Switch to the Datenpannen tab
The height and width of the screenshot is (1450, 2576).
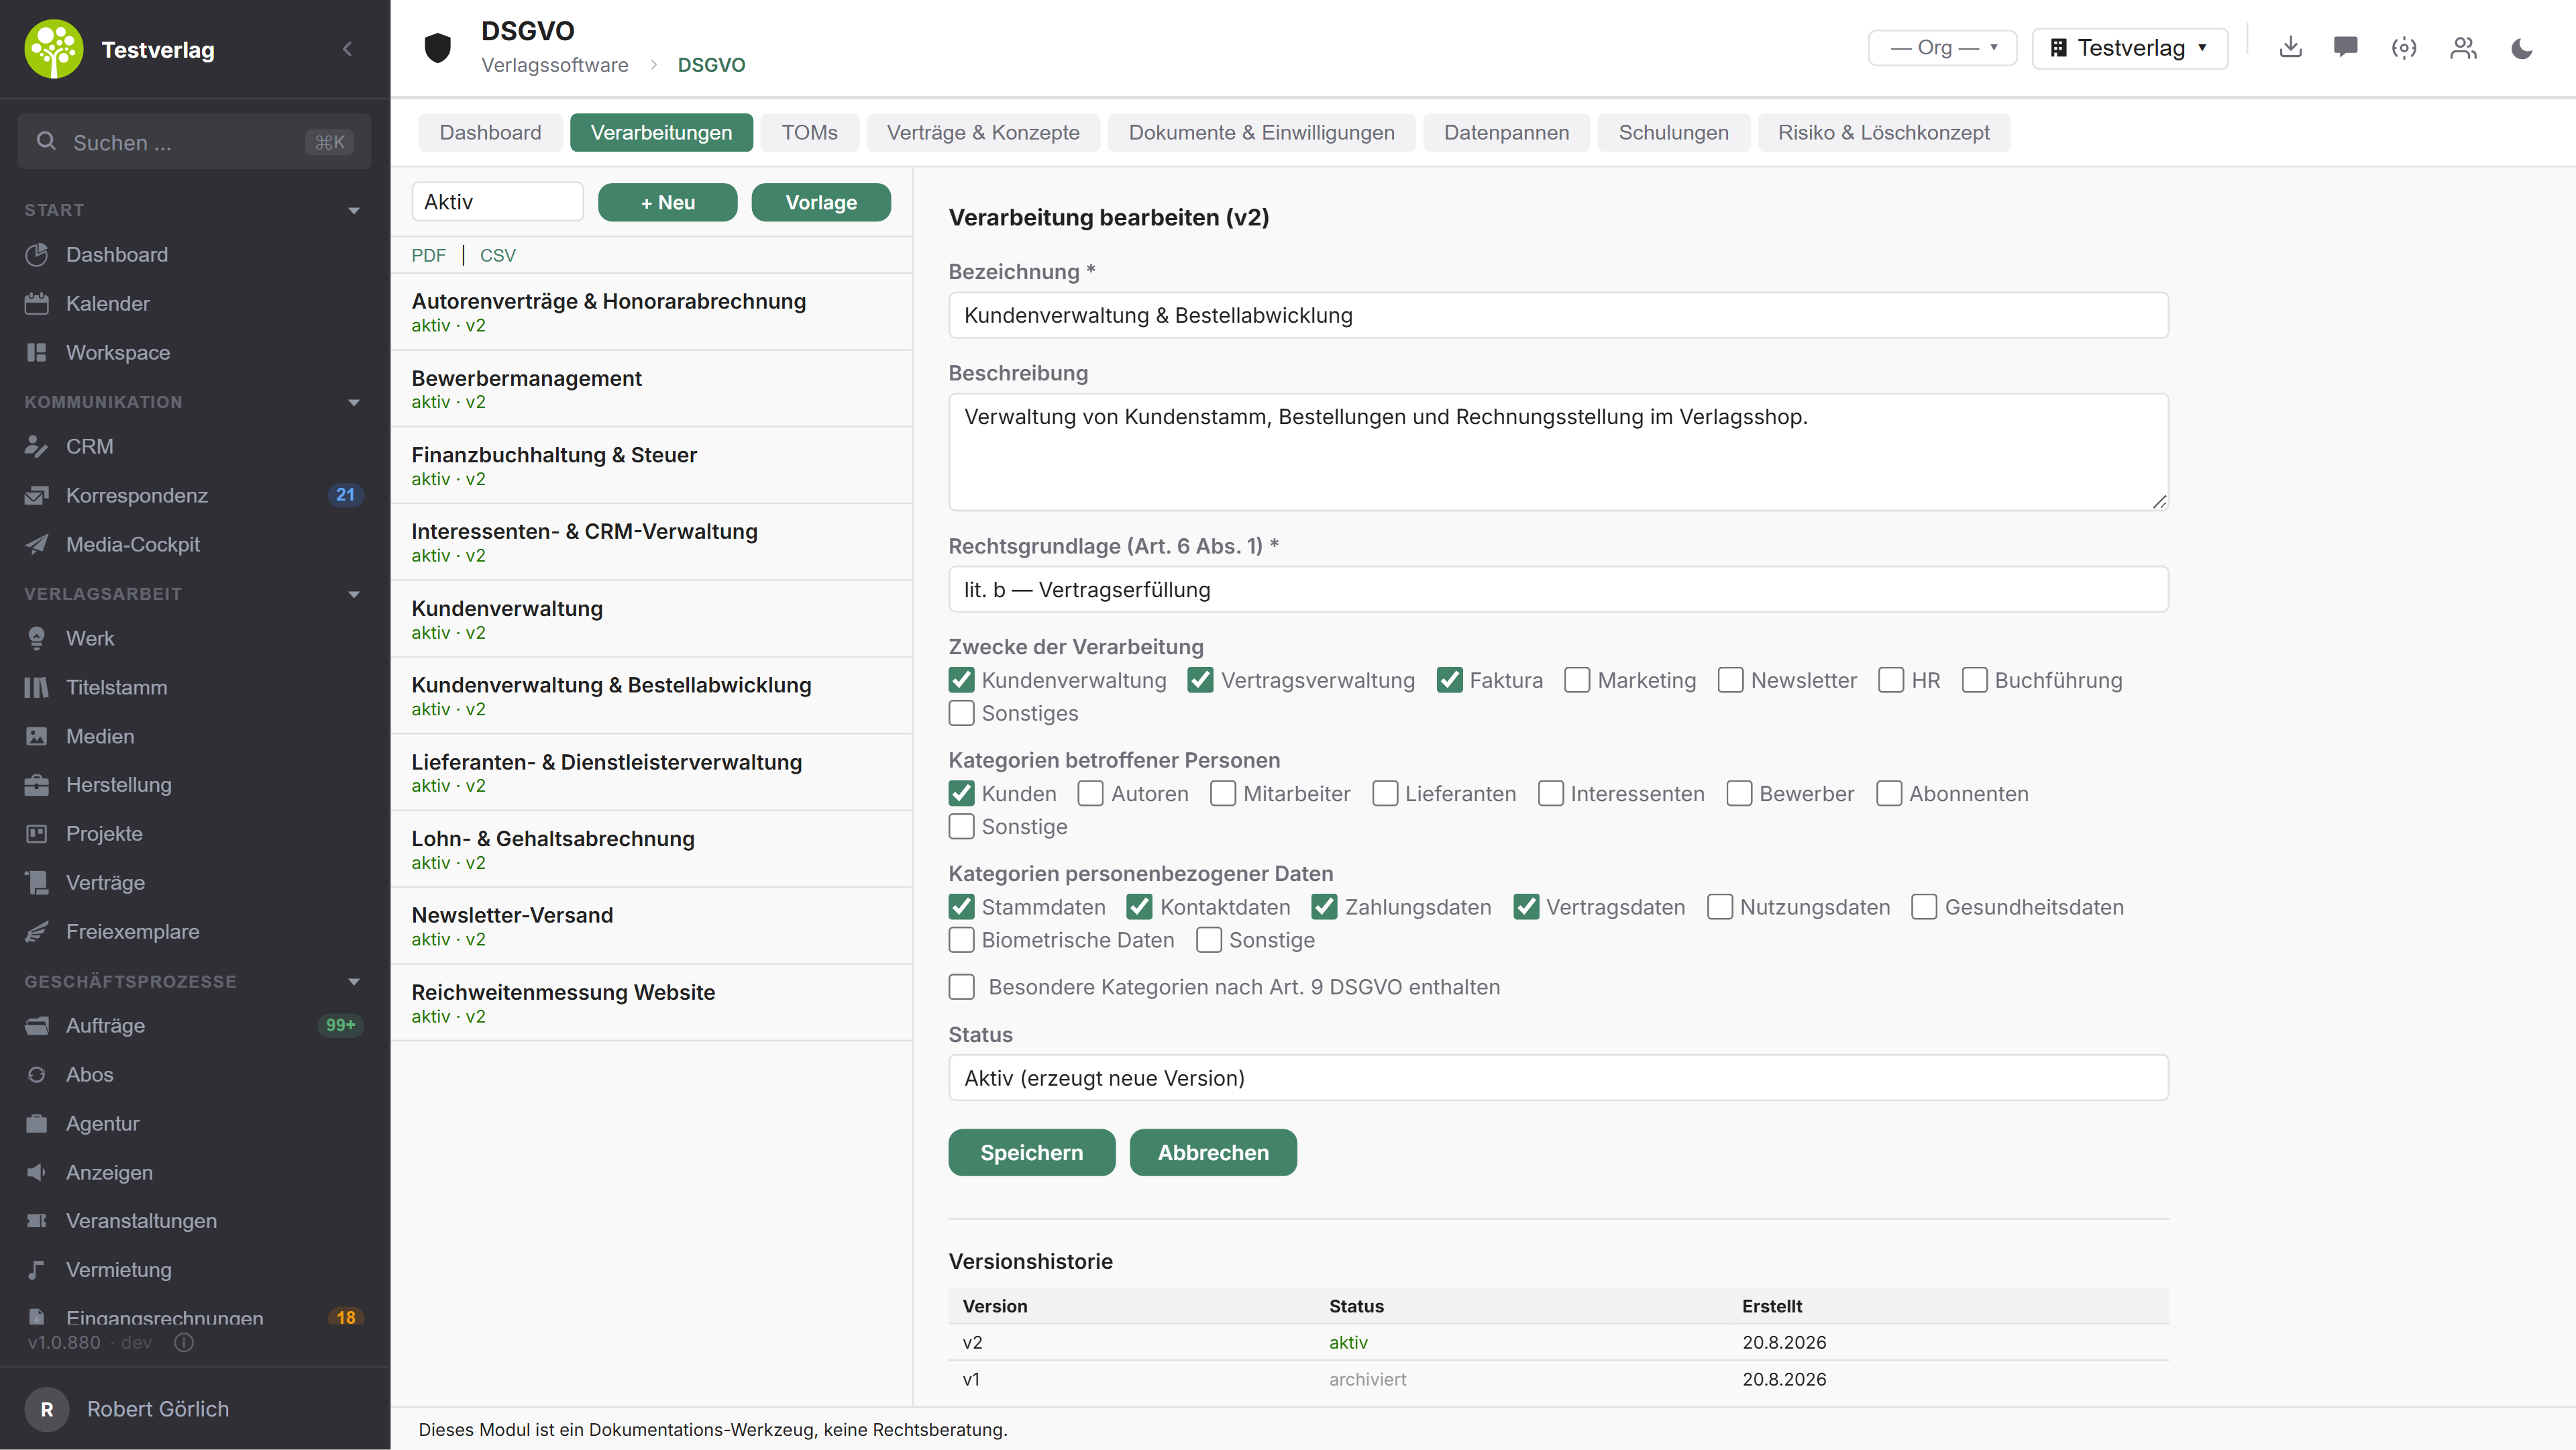1506,132
